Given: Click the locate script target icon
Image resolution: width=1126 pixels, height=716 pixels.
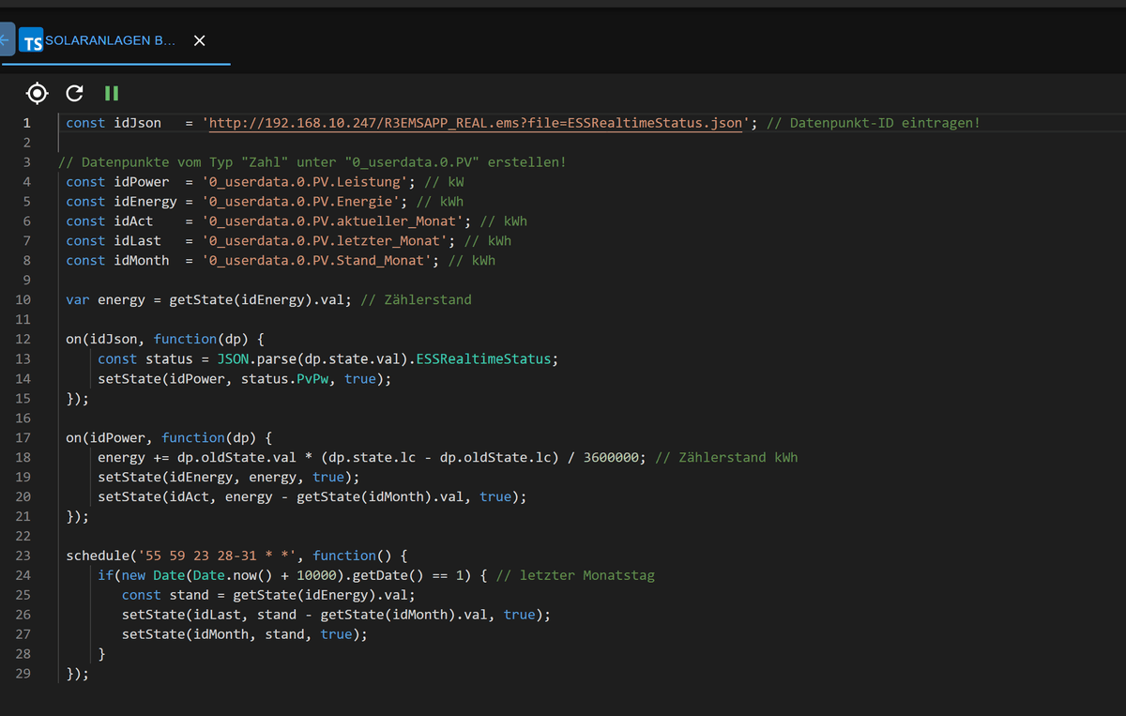Looking at the screenshot, I should tap(37, 93).
